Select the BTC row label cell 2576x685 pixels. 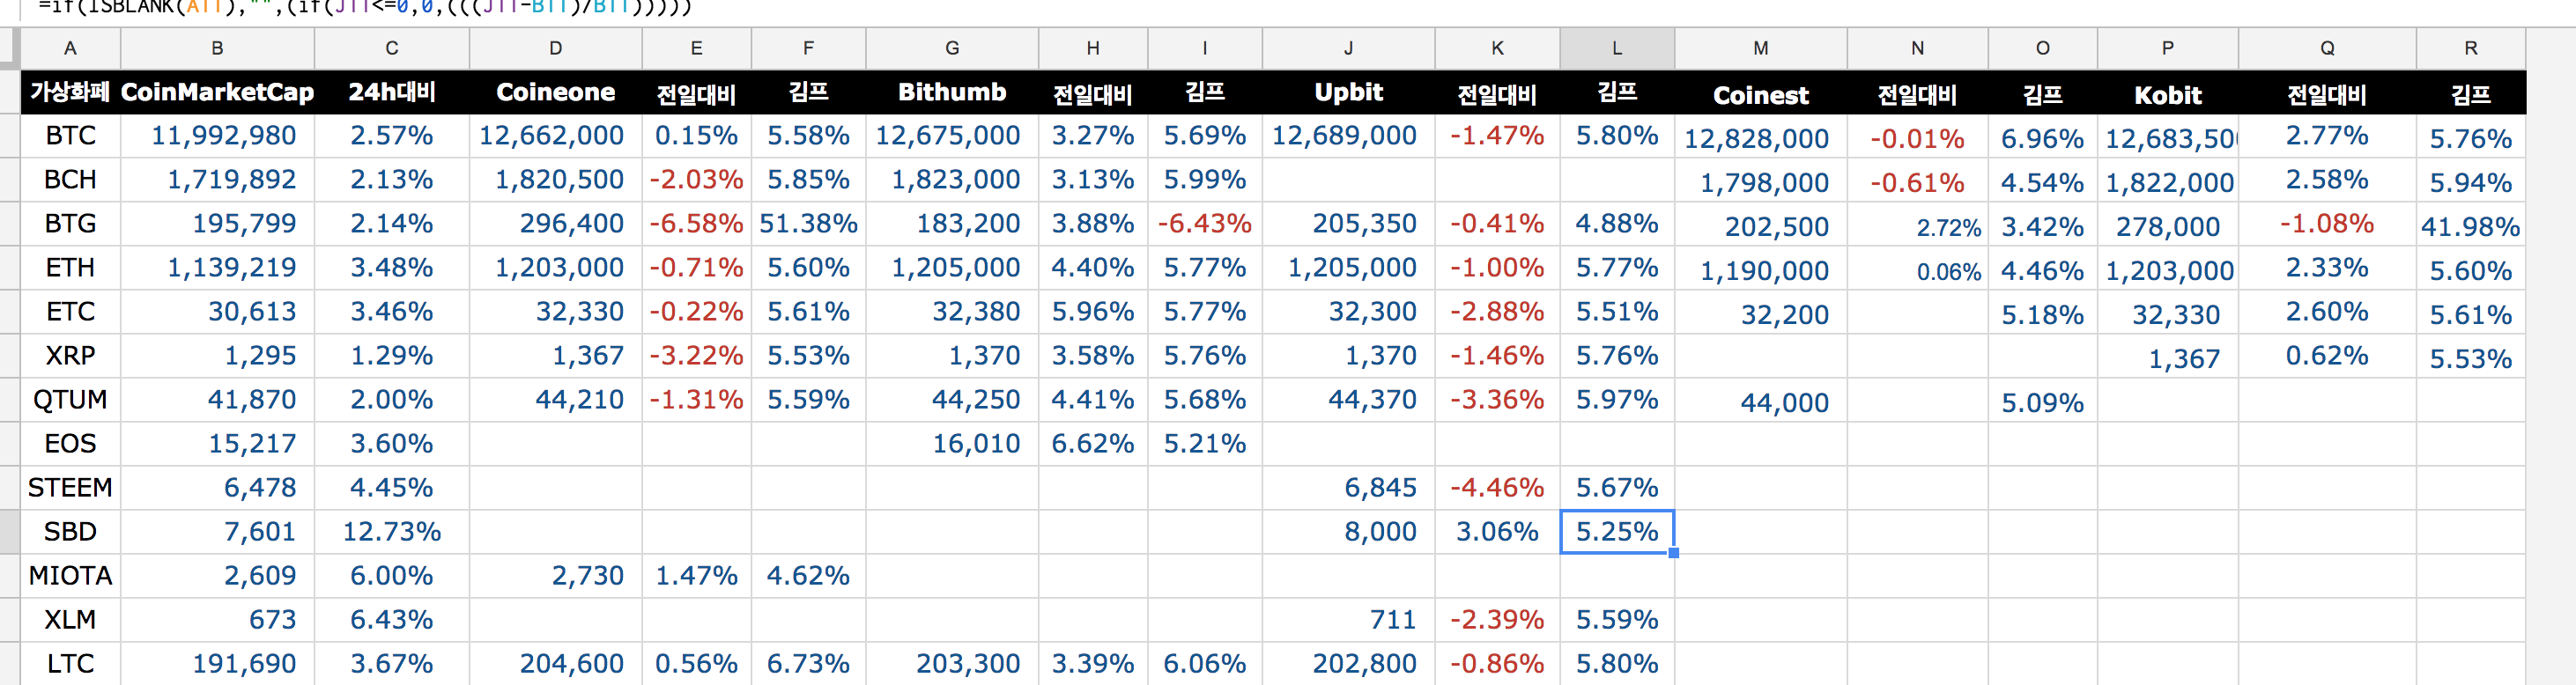pos(69,135)
